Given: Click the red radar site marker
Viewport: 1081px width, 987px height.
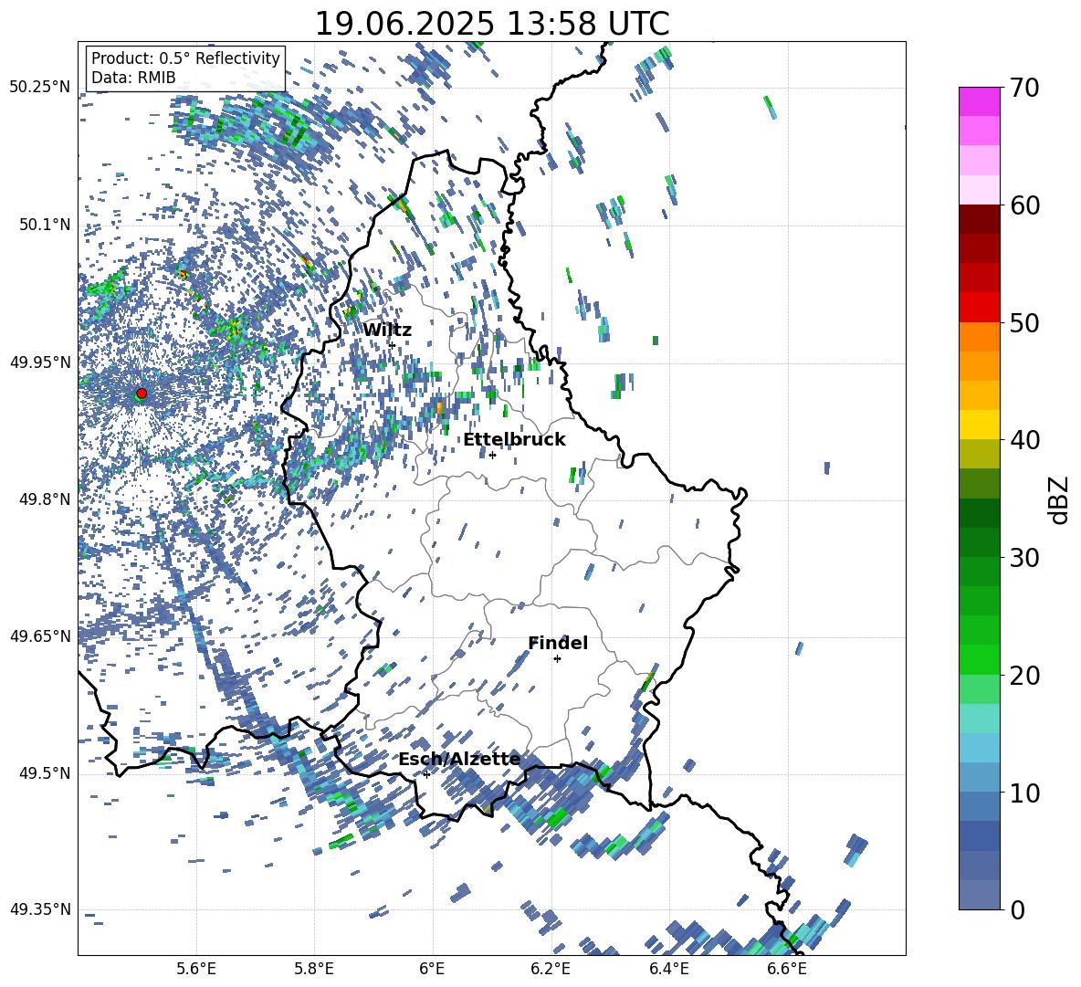Looking at the screenshot, I should coord(142,394).
